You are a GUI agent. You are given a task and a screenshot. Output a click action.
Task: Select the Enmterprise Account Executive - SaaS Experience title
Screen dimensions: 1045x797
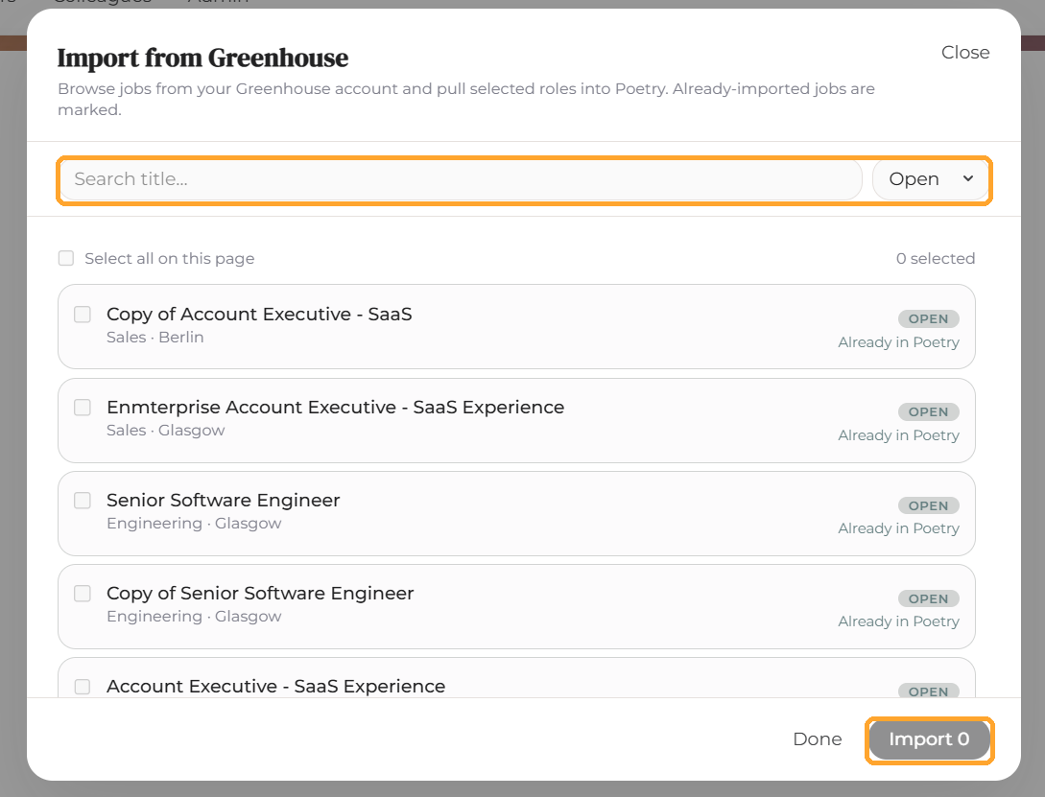point(335,407)
